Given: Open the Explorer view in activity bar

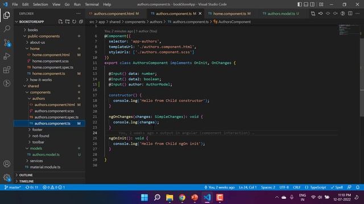Looking at the screenshot, I should click(x=7, y=15).
